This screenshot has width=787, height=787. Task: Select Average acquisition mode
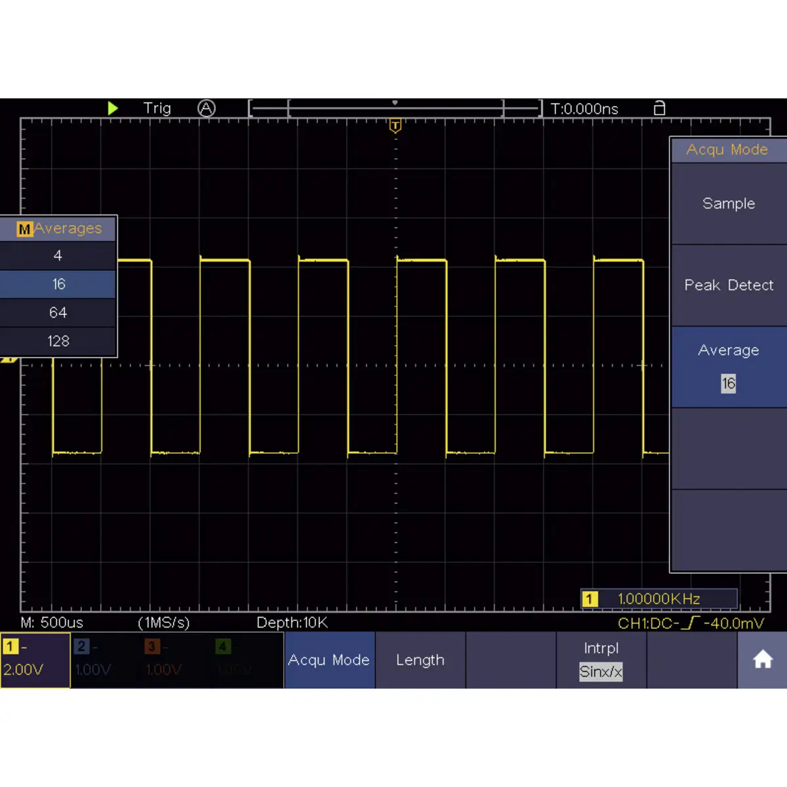tap(729, 367)
